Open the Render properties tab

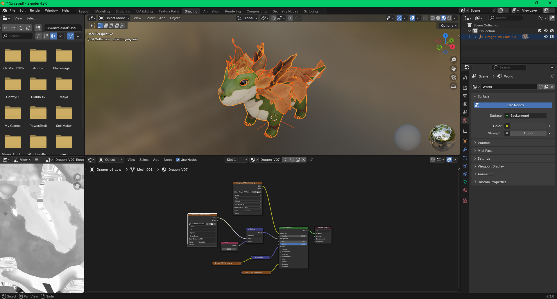coord(465,88)
